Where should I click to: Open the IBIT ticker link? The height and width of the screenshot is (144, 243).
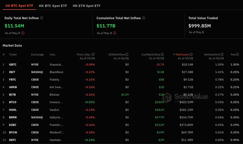point(12,72)
